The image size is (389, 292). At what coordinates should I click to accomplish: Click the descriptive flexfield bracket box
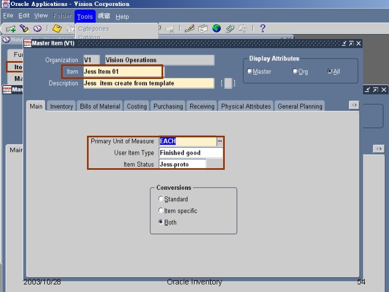pyautogui.click(x=228, y=83)
